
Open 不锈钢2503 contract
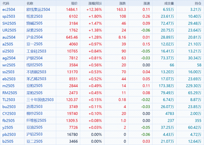pos(37,72)
